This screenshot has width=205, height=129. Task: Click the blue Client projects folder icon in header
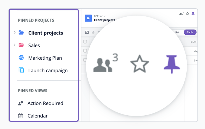click(88, 18)
